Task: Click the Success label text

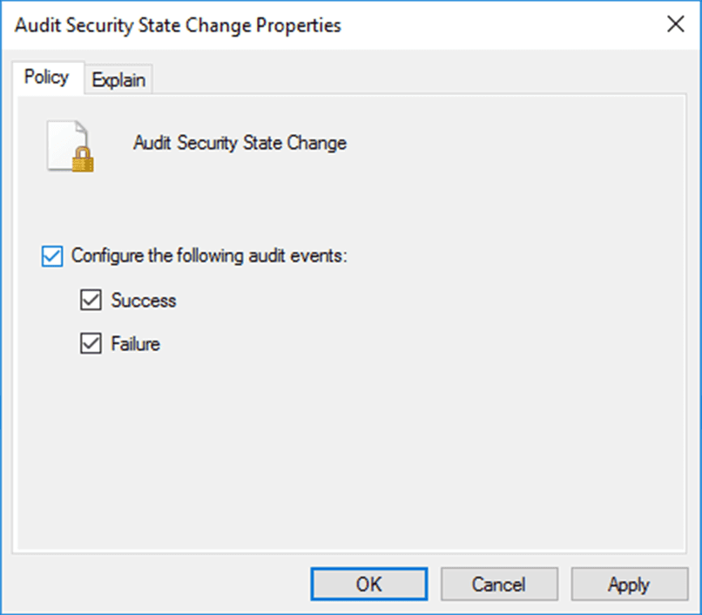Action: tap(144, 301)
